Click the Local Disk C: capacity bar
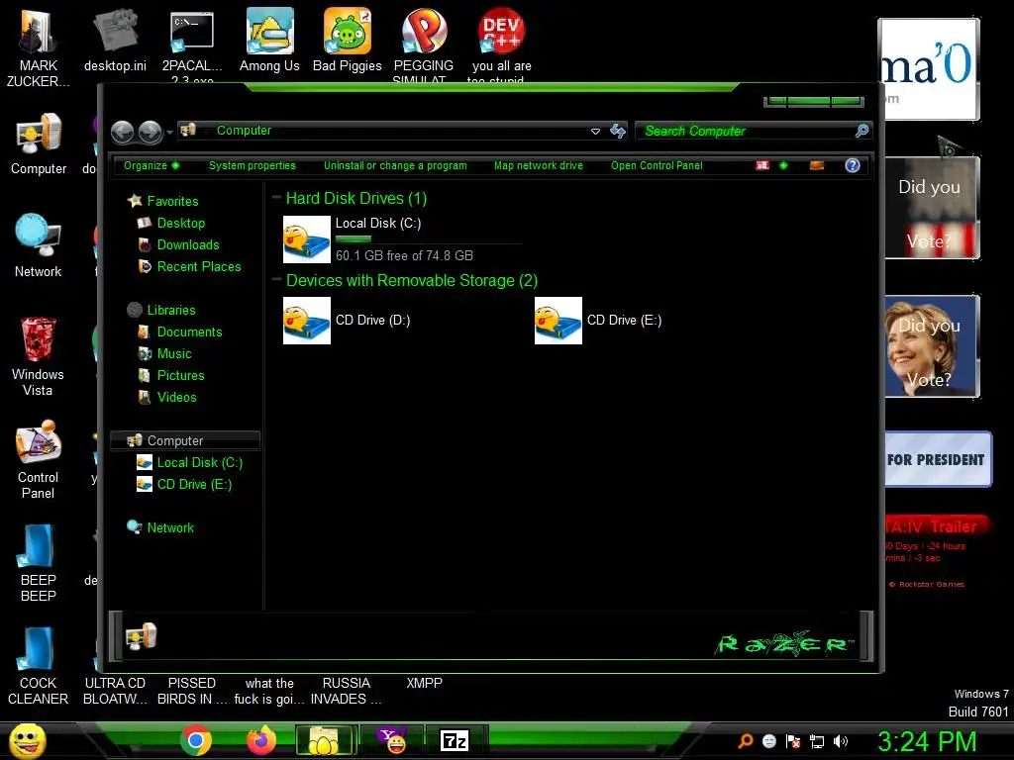1014x760 pixels. coord(428,239)
